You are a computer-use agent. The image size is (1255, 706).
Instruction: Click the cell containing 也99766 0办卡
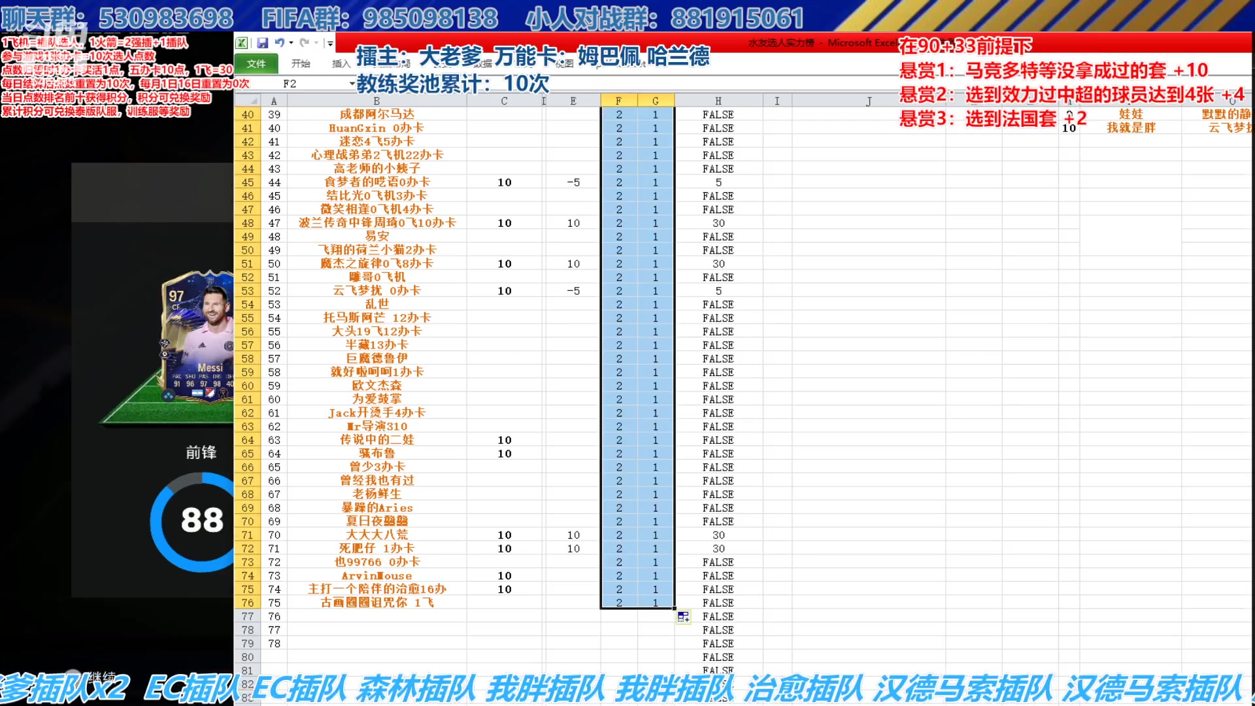coord(376,562)
